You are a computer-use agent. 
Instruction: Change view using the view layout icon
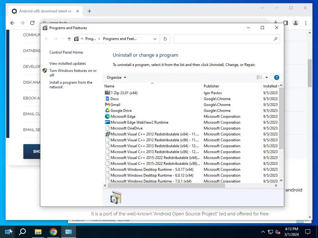tap(259, 77)
